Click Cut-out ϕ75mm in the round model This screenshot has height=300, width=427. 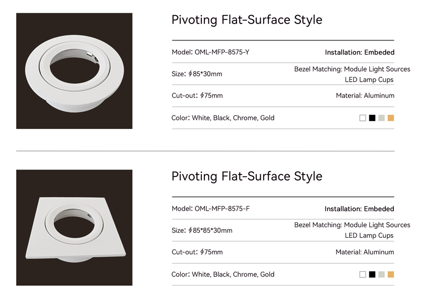click(x=197, y=95)
